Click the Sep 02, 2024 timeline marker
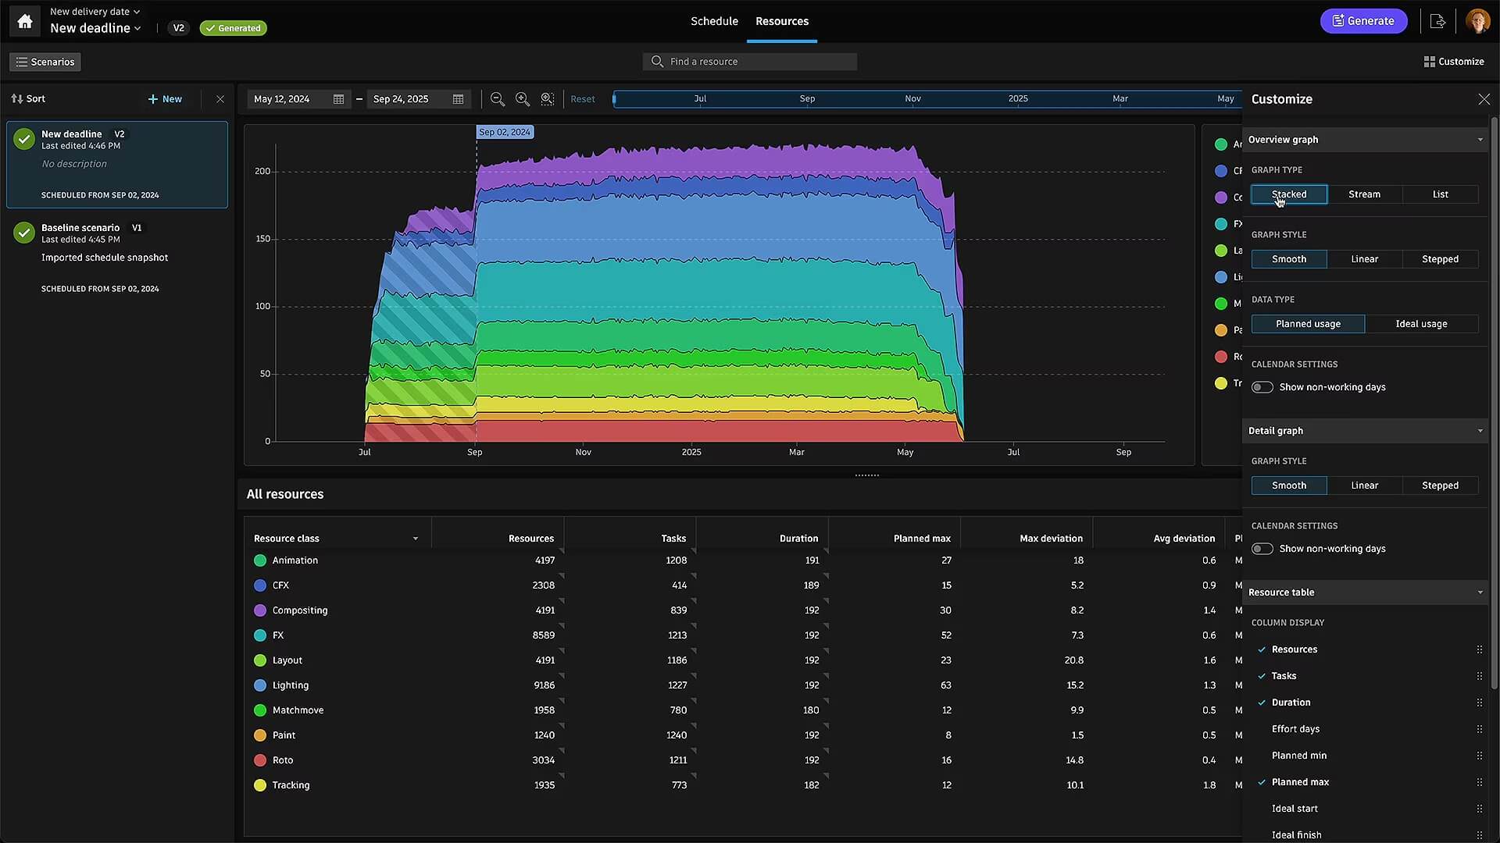This screenshot has width=1500, height=843. coord(504,132)
